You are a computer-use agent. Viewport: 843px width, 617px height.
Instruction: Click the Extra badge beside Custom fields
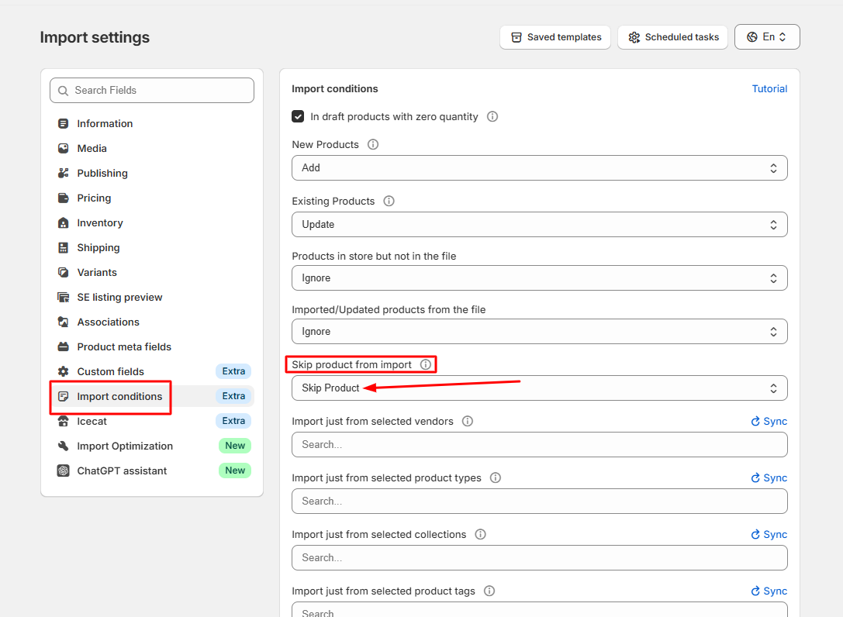[x=233, y=371]
